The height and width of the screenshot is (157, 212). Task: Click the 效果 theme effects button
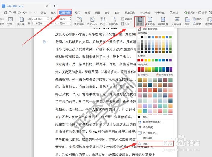pyautogui.click(x=11, y=21)
